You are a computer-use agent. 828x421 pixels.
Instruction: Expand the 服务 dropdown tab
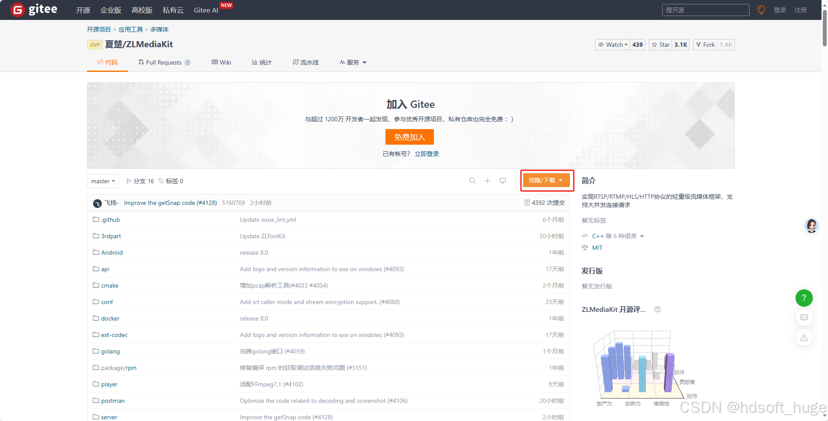353,62
